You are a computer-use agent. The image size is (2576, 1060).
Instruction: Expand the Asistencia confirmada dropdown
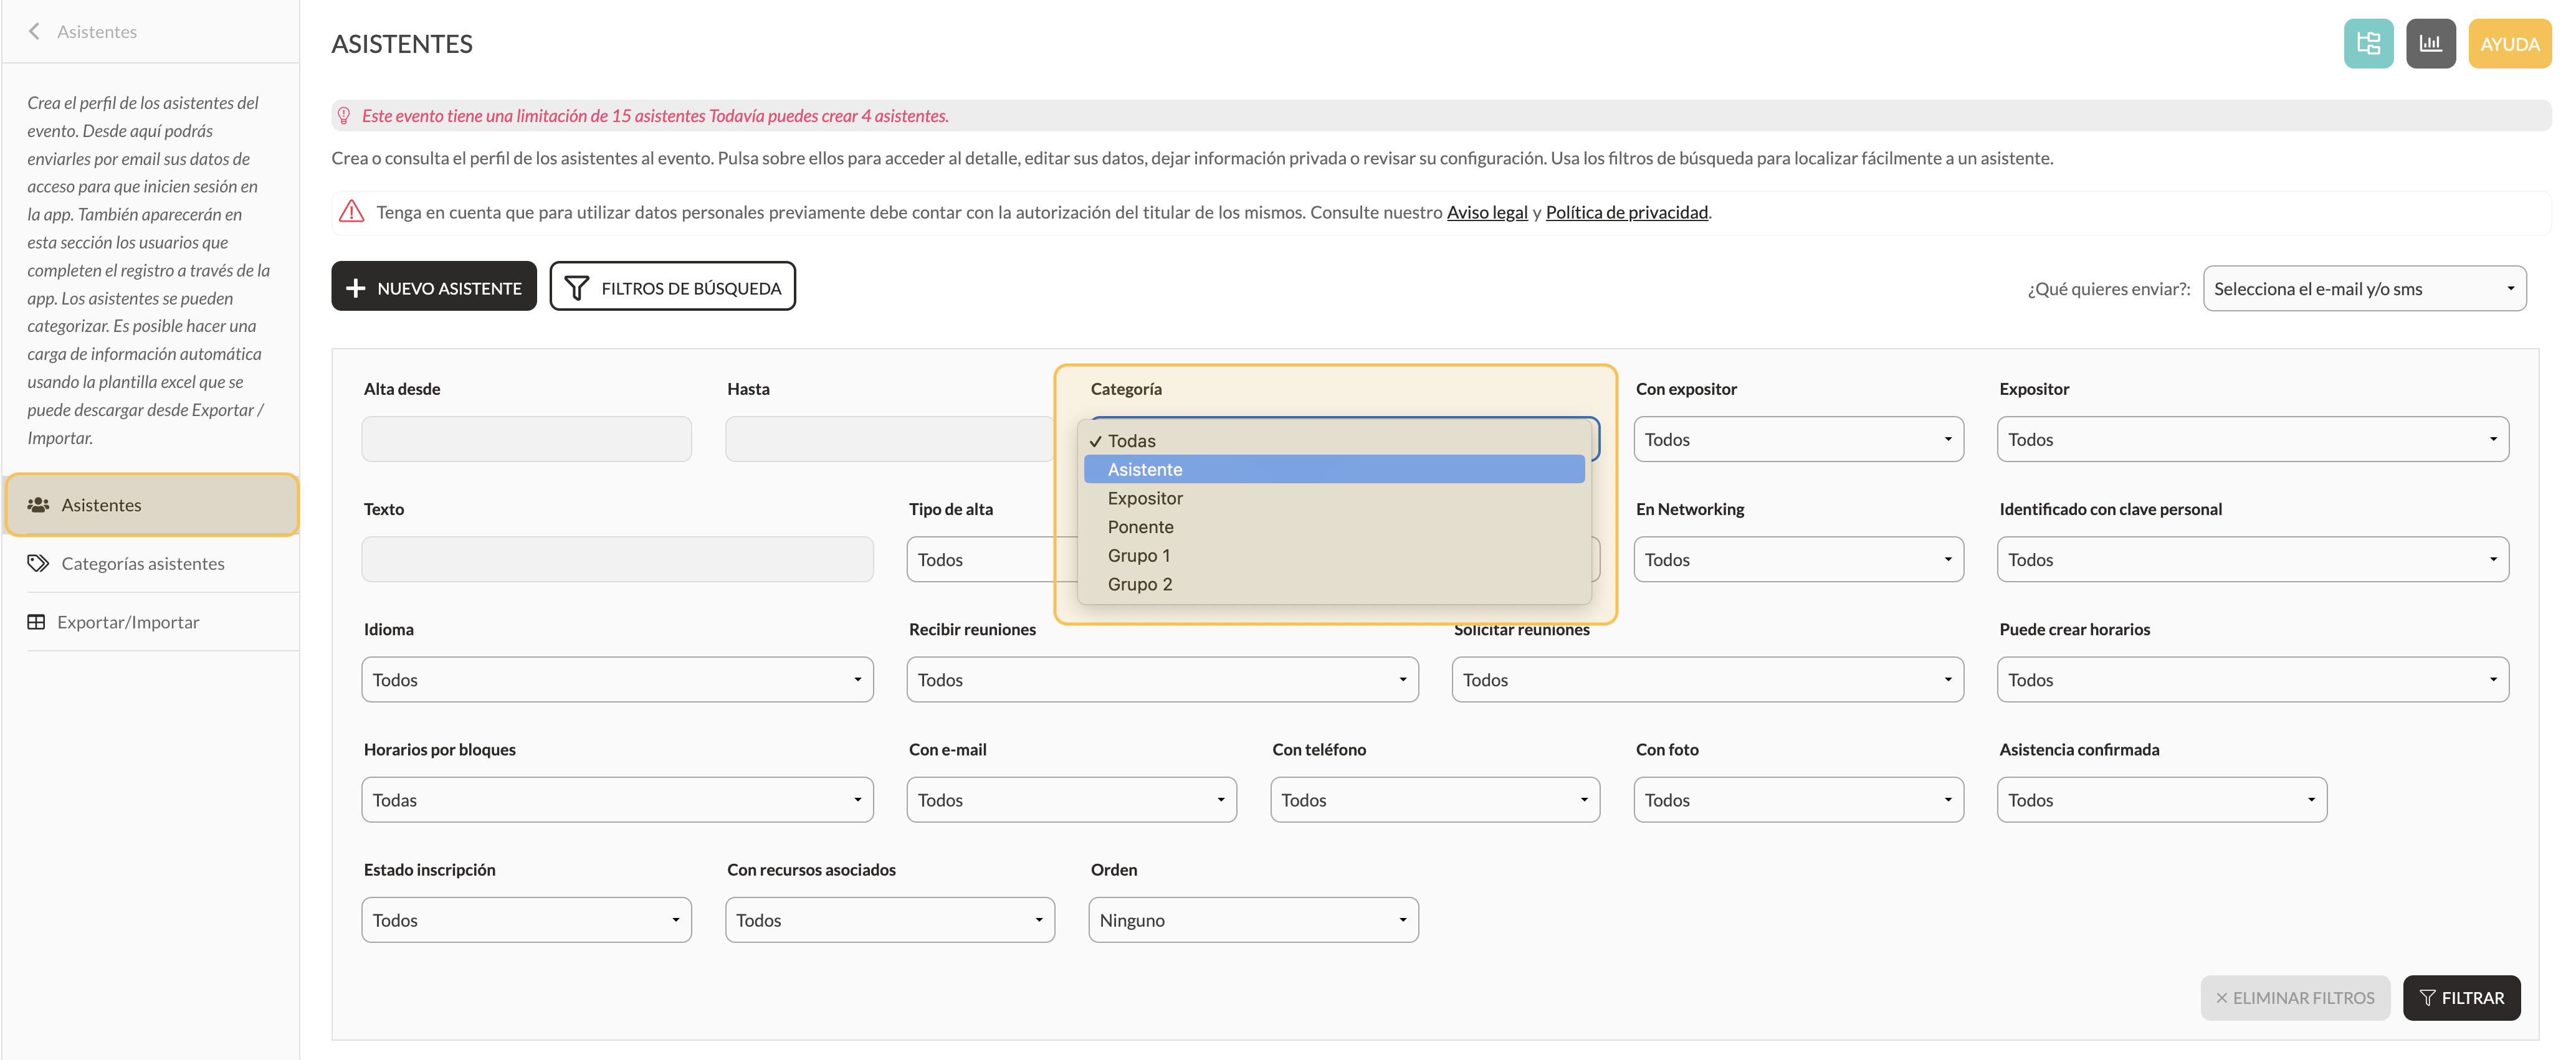pyautogui.click(x=2161, y=800)
